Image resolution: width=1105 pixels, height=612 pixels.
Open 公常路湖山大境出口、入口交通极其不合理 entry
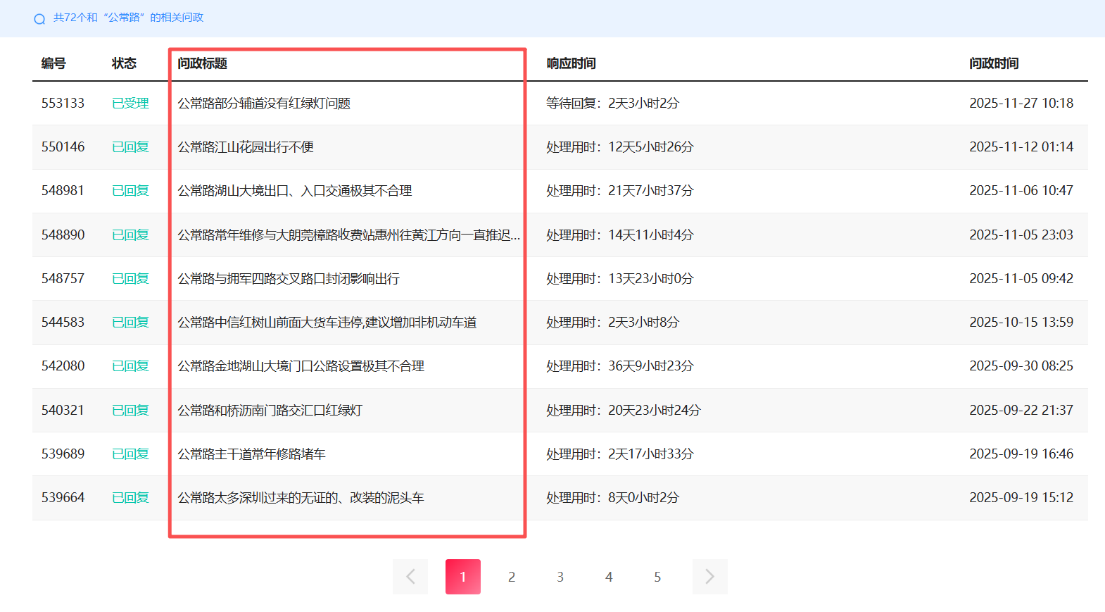[295, 191]
